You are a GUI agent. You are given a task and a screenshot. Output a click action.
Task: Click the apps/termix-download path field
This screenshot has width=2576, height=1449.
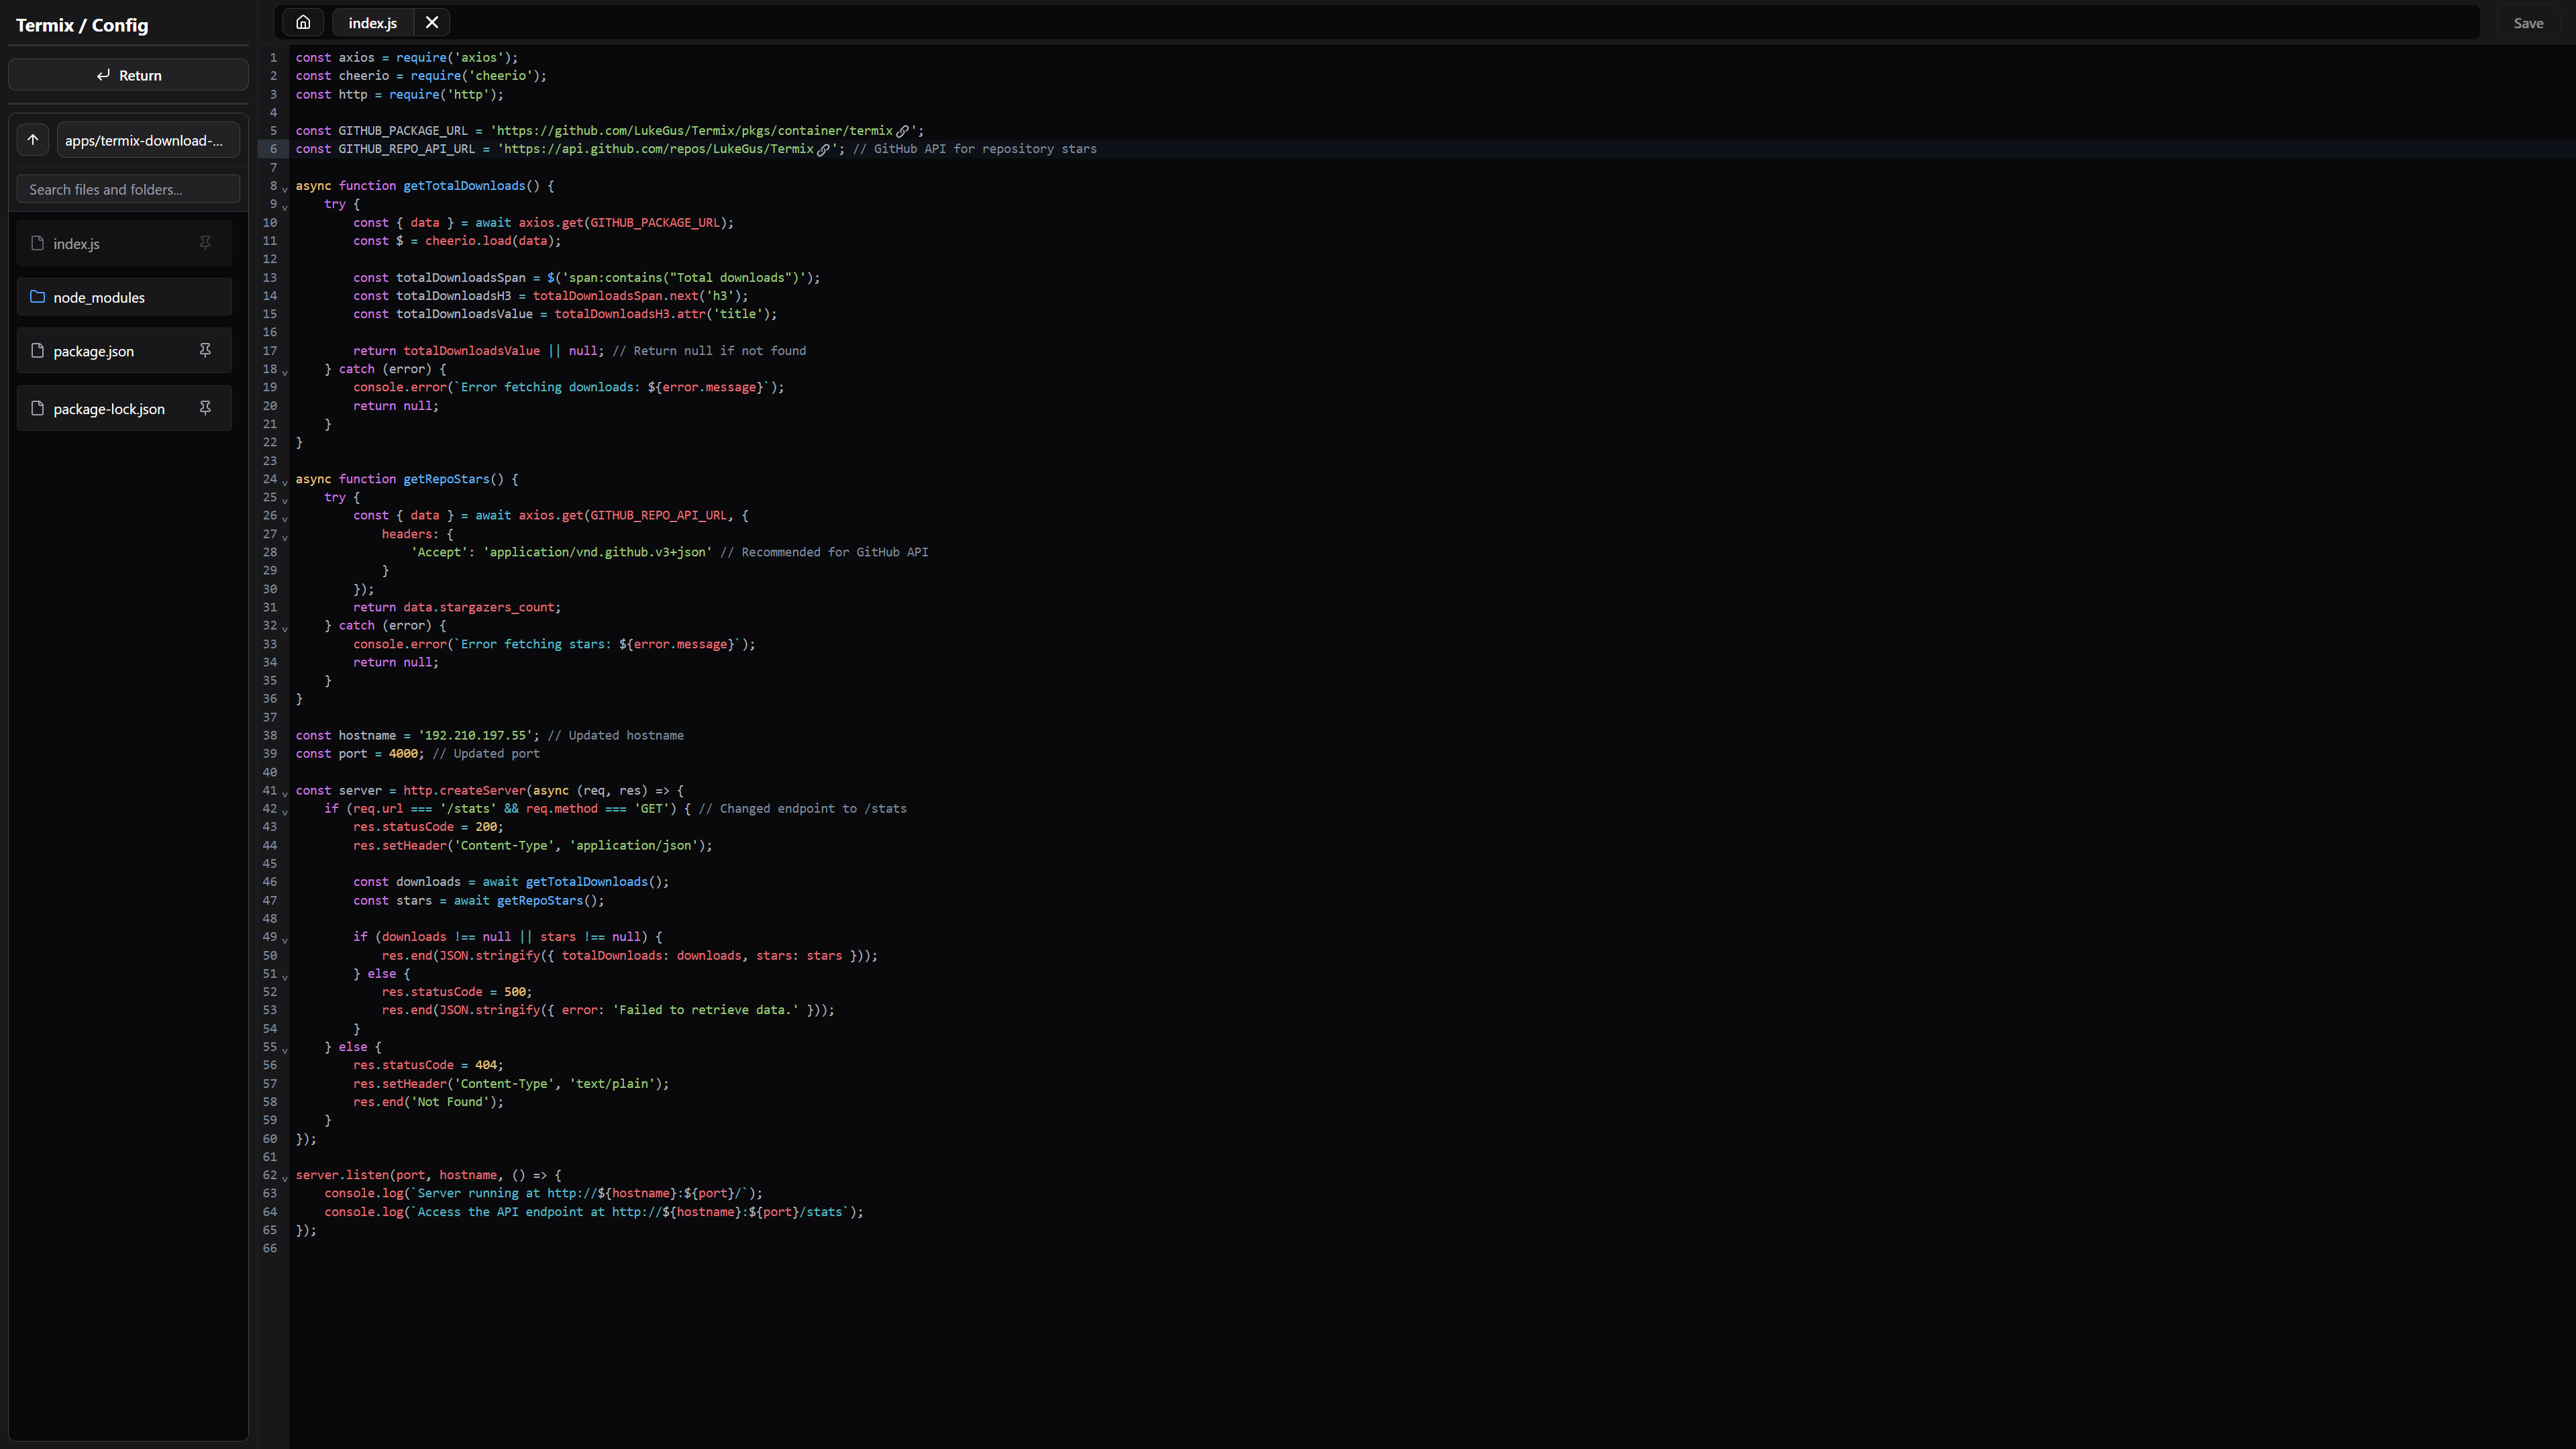tap(147, 140)
